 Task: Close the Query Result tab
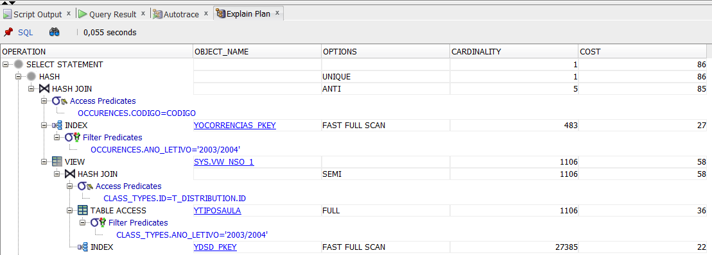point(143,13)
